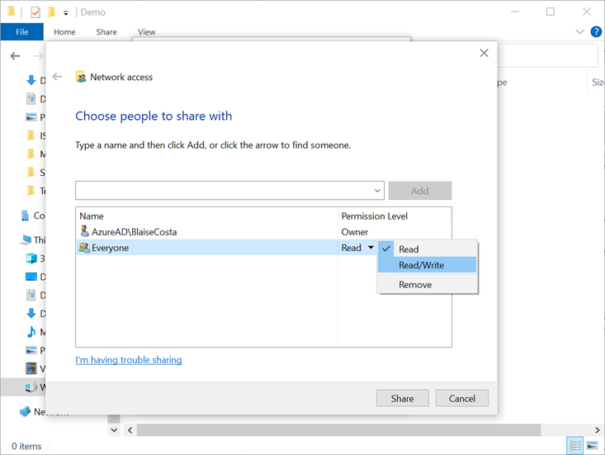Viewport: 605px width, 455px height.
Task: Click the Desktop icon under This PC
Action: (31, 277)
